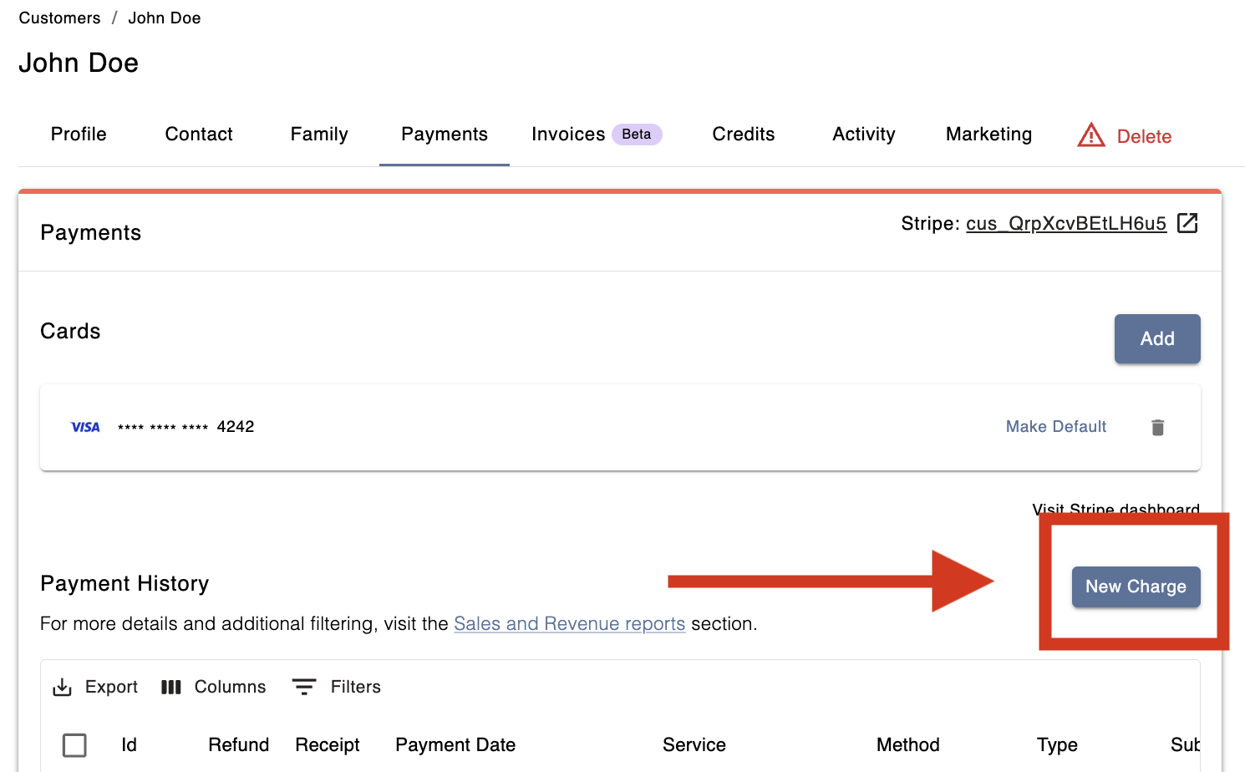
Task: Make the Visa 4242 card default
Action: pyautogui.click(x=1056, y=427)
